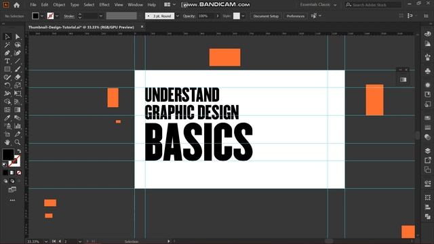Select the Direct Selection tool

tap(18, 37)
